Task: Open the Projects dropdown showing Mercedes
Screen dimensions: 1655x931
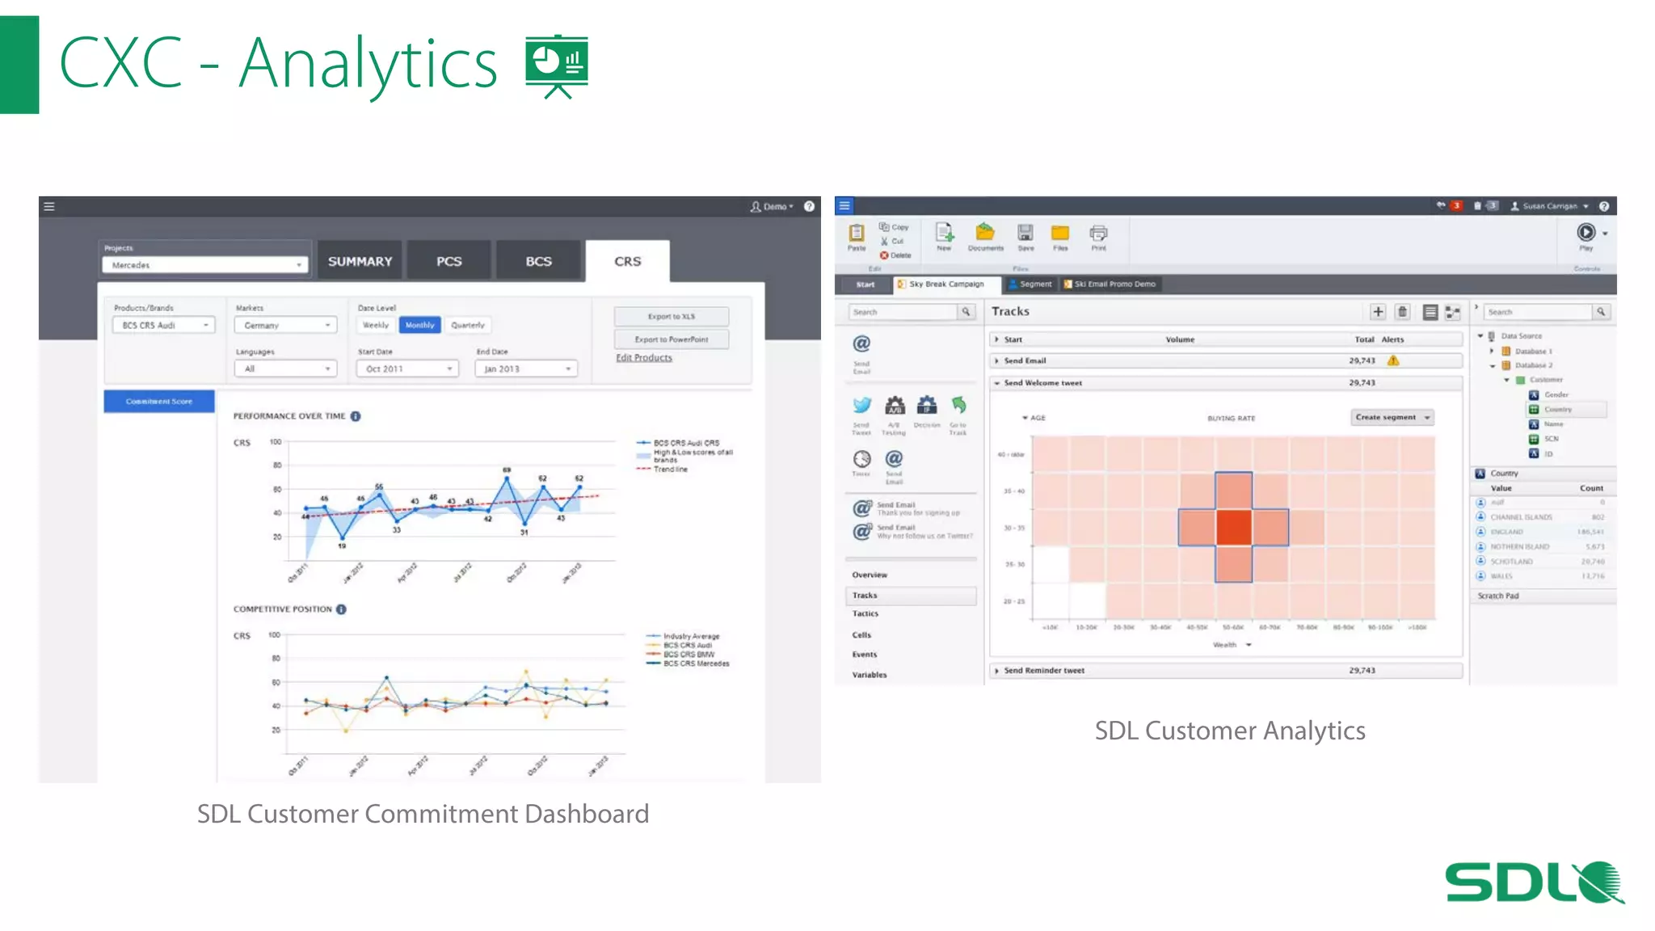Action: [205, 265]
